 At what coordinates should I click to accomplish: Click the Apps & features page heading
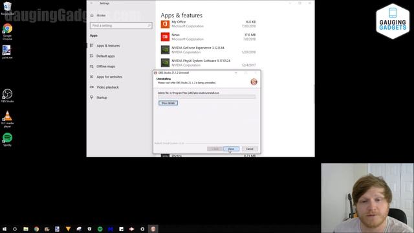click(181, 16)
